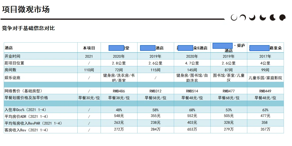Select the 653万 room revenue cell
This screenshot has height=146, width=292.
(192, 129)
